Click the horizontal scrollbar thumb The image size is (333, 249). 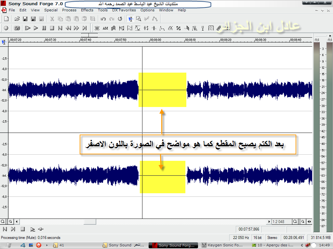(x=90, y=222)
